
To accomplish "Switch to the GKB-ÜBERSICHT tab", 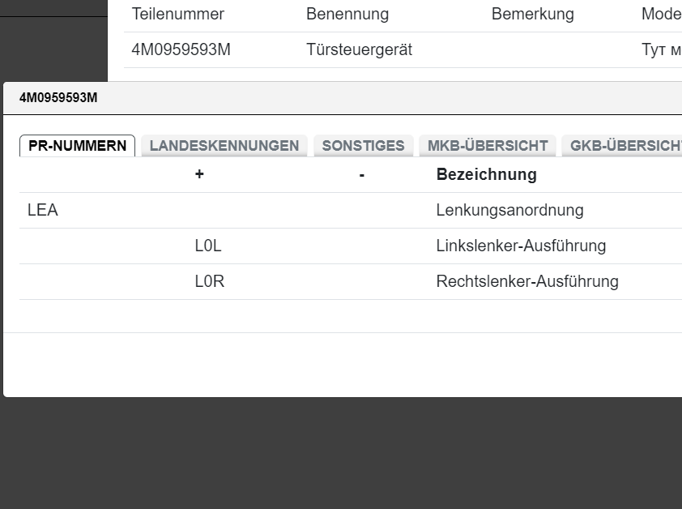I will (x=622, y=146).
